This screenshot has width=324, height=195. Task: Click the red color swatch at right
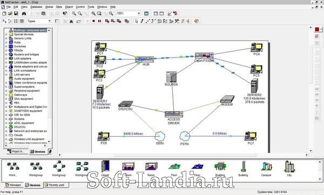point(317,30)
